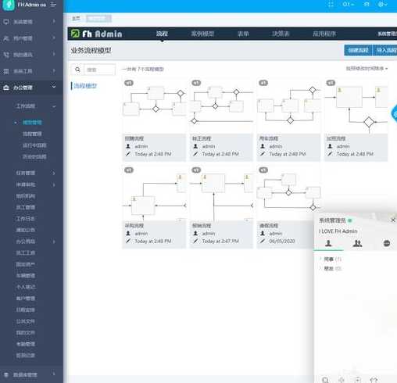Image resolution: width=397 pixels, height=383 pixels.
Task: Open the sort-by-modified-time dropdown
Action: (367, 69)
